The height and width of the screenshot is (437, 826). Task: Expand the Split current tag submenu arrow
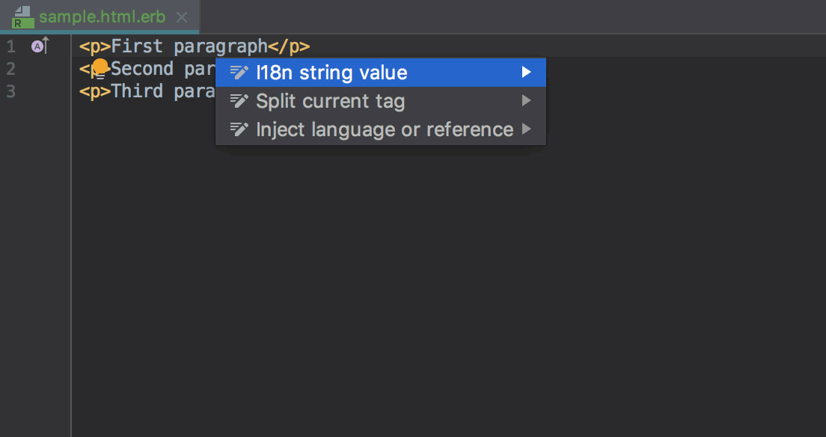coord(526,101)
